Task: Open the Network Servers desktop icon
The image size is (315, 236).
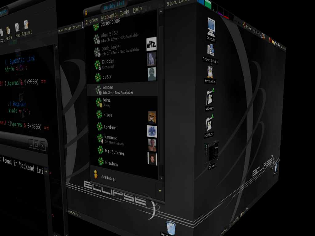Action: coord(211,51)
